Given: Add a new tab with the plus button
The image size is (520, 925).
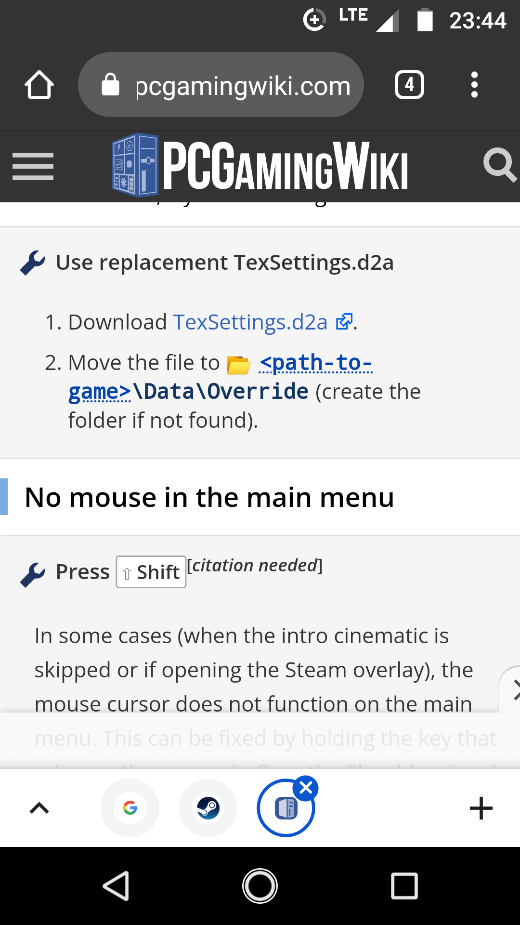Looking at the screenshot, I should point(481,808).
